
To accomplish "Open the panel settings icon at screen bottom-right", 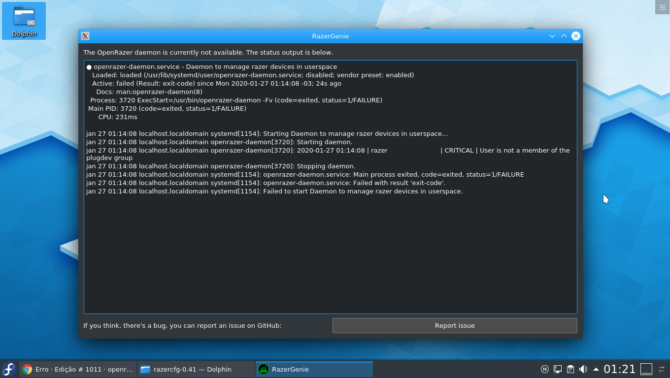I will [x=663, y=369].
